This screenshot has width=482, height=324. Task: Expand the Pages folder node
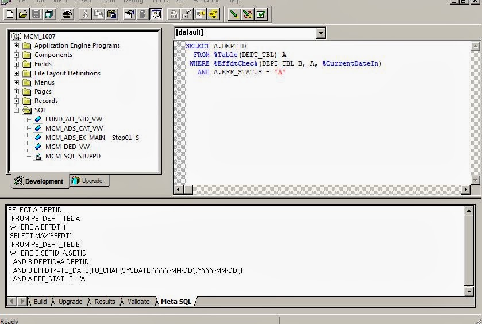pos(16,92)
